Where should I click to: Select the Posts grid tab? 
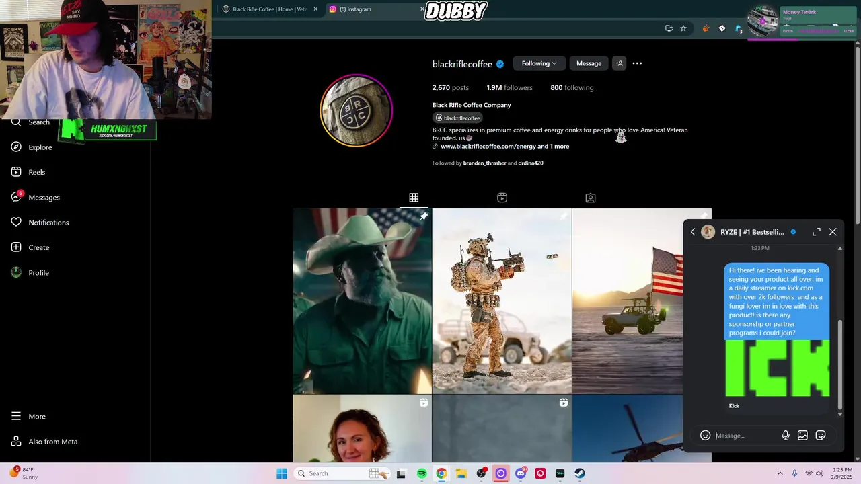tap(414, 198)
